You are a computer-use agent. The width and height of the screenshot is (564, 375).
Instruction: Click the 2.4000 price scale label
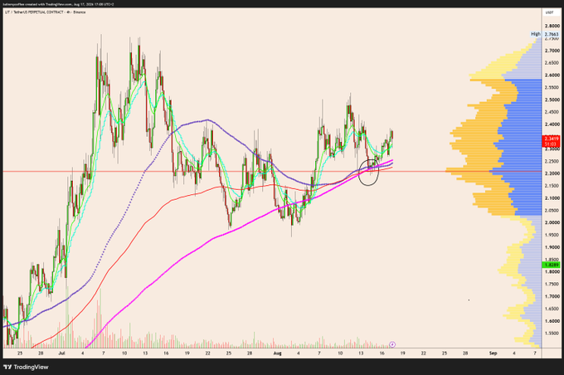(552, 124)
